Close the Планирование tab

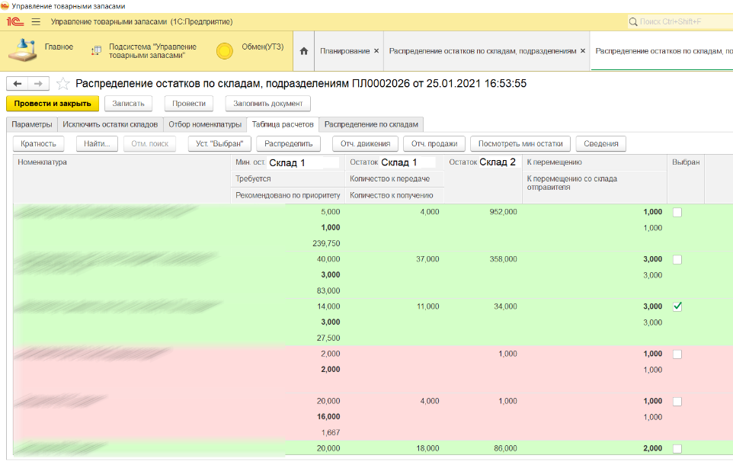(376, 51)
